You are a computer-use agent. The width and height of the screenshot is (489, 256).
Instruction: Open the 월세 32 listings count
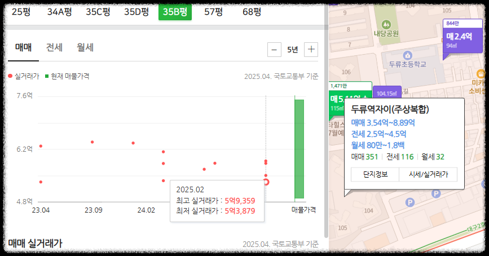[x=433, y=157]
